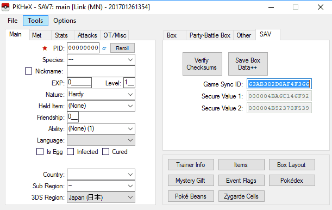Expand the Species dropdown

pos(101,60)
